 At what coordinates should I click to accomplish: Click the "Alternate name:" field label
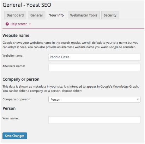click(x=14, y=66)
